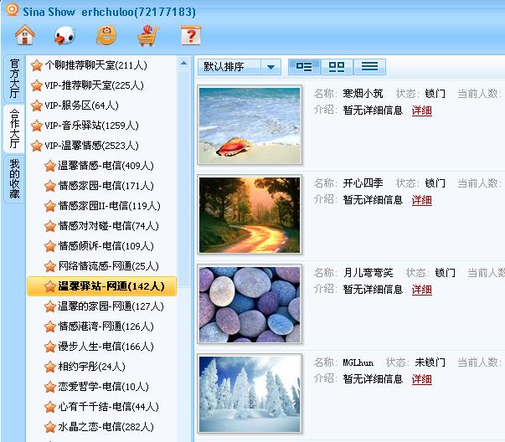
Task: Click the sort dropdown arrow button
Action: [271, 67]
